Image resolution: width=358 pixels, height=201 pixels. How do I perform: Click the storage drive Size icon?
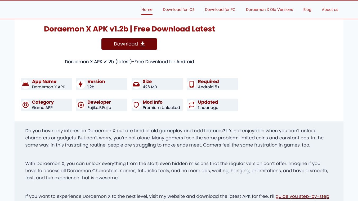point(136,84)
